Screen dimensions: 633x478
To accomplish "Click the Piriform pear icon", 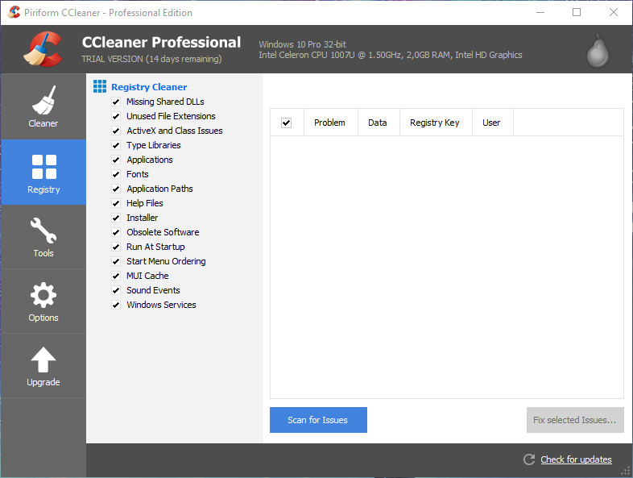I will point(598,51).
